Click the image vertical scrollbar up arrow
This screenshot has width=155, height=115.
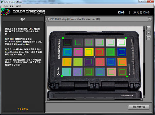144,28
